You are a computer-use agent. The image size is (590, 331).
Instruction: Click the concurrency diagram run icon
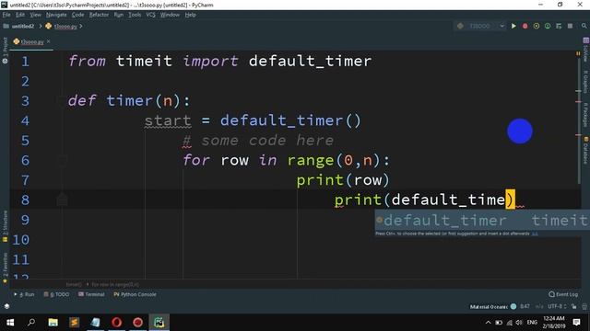click(x=559, y=26)
